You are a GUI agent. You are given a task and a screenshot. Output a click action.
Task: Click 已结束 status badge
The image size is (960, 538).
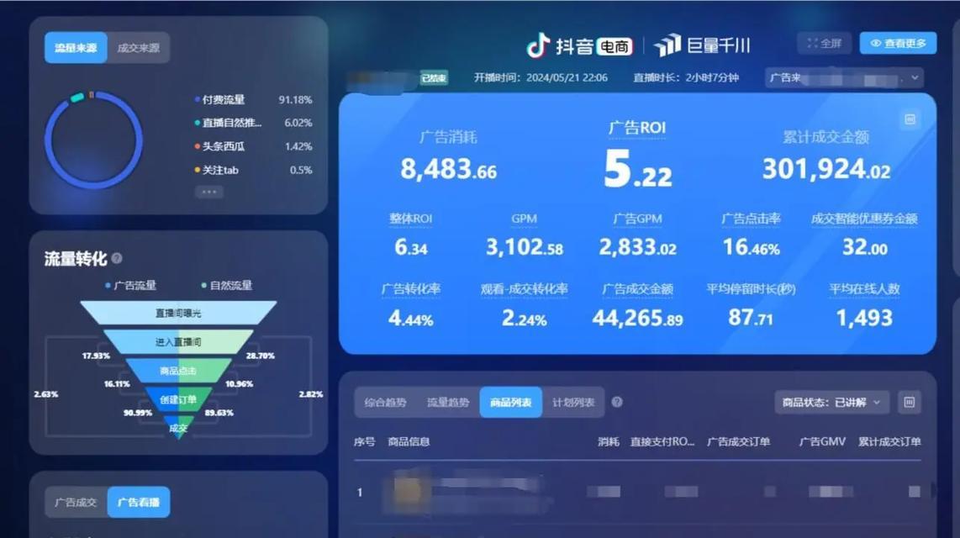coord(434,78)
